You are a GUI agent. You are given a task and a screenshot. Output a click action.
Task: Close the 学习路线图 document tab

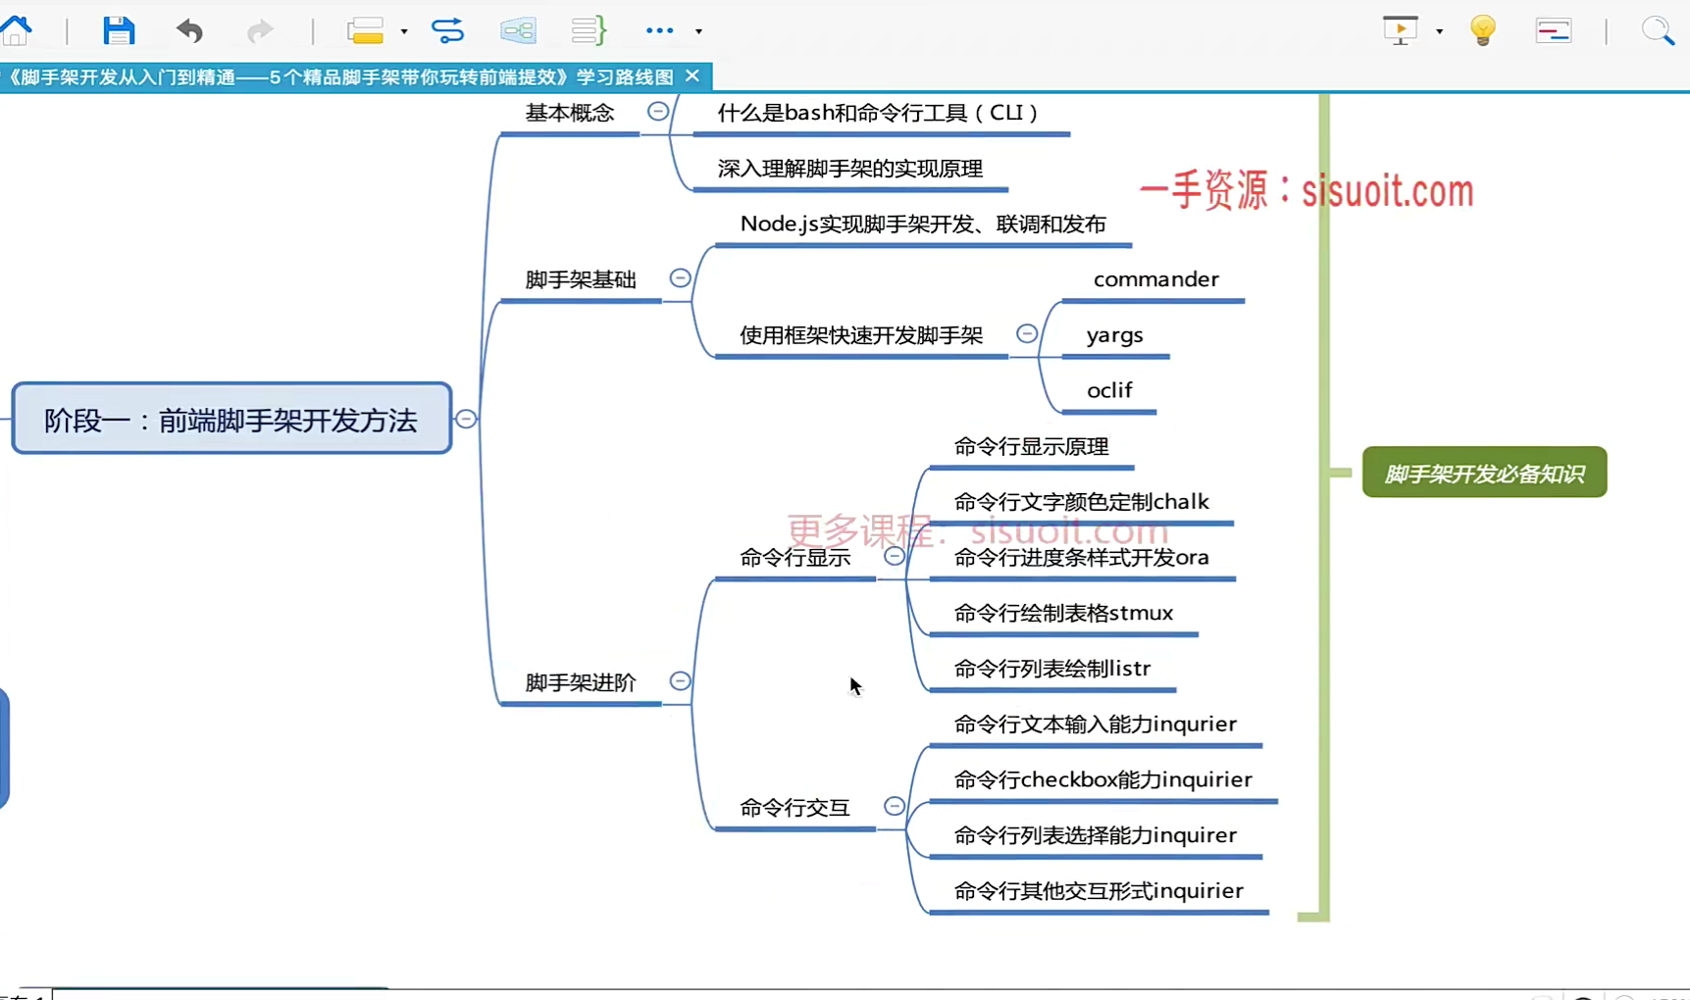point(692,76)
